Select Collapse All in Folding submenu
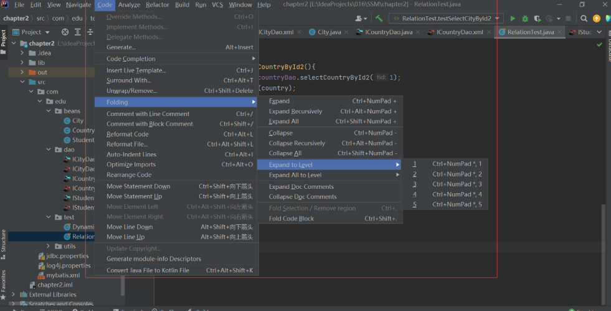 (x=329, y=153)
